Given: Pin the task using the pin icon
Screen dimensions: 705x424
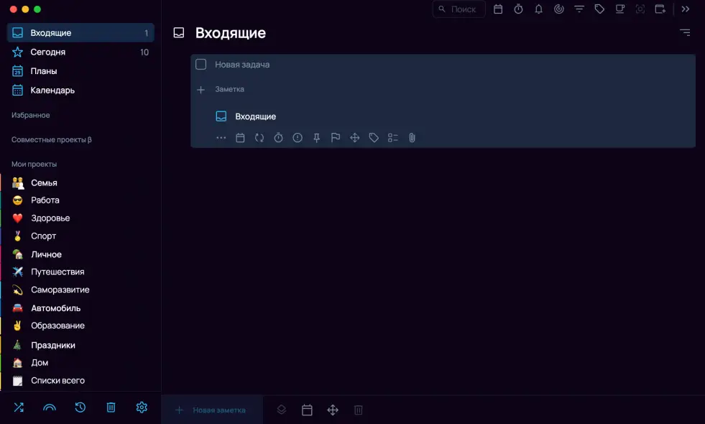Looking at the screenshot, I should [316, 137].
